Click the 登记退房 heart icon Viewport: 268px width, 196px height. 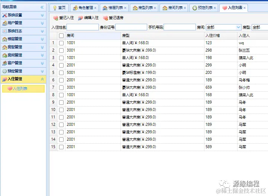(105, 18)
